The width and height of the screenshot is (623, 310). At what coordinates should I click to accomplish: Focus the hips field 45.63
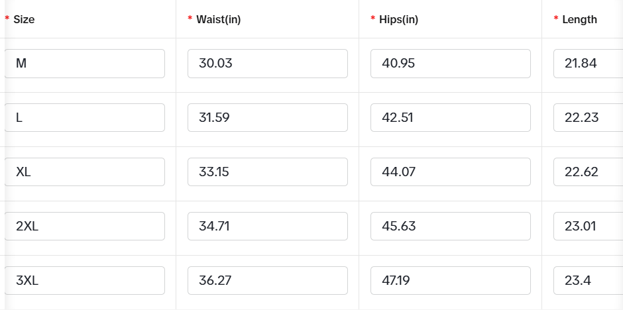click(451, 227)
